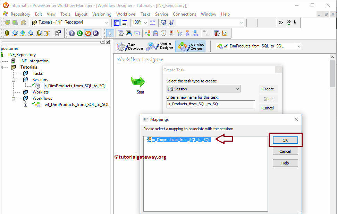
Task: Click the Event Wait satellite dish icon
Action: click(179, 34)
